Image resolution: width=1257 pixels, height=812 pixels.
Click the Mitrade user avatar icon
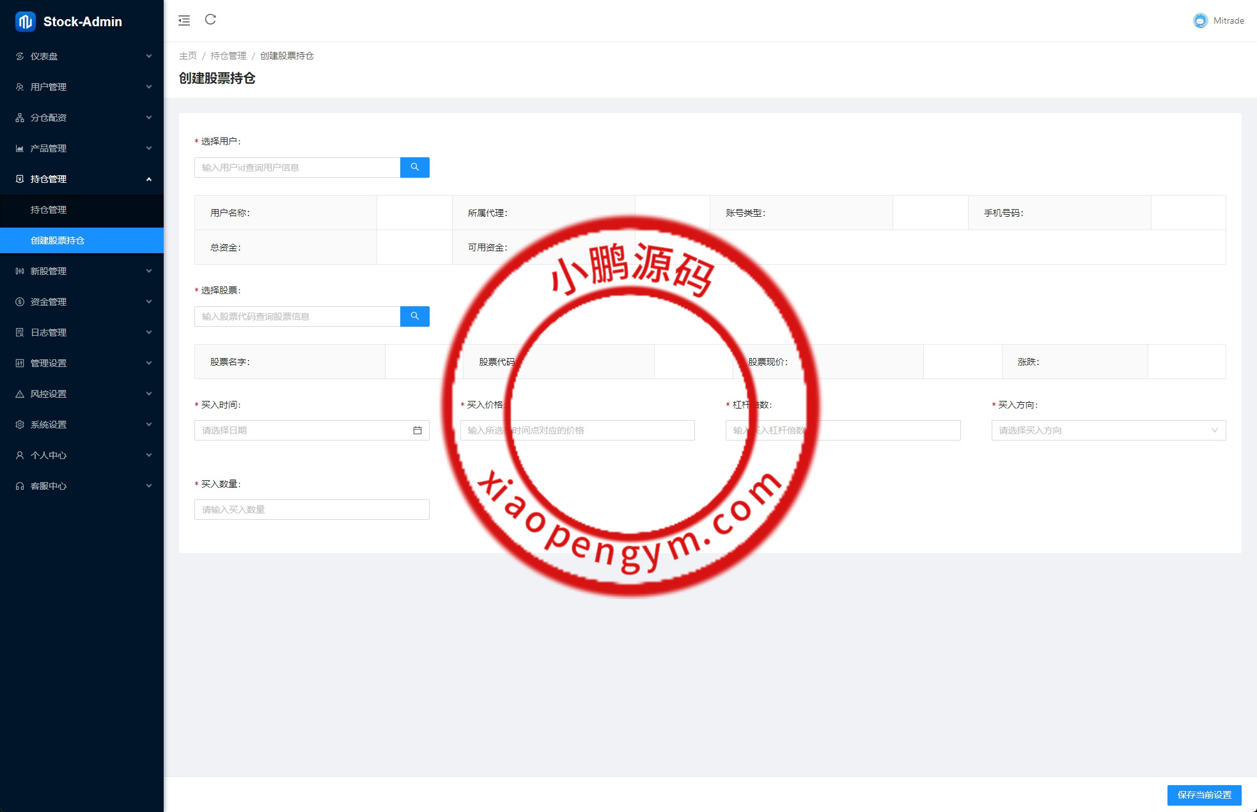pos(1200,20)
